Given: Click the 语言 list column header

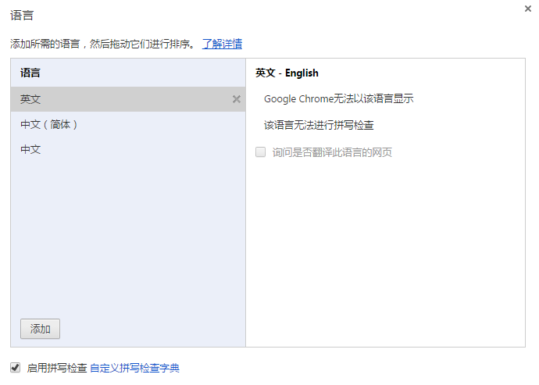Looking at the screenshot, I should (30, 73).
